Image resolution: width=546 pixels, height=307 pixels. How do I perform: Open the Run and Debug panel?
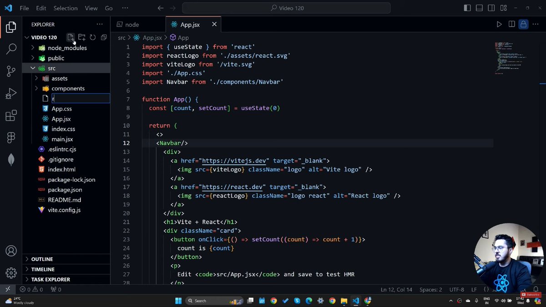pos(10,93)
